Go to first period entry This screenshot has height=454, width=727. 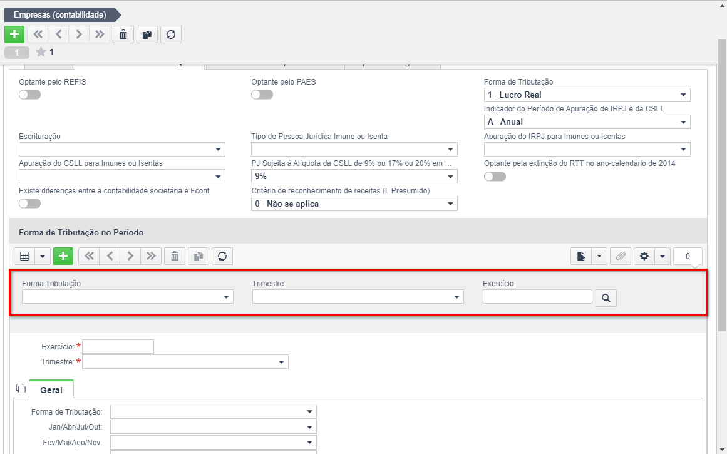[89, 256]
